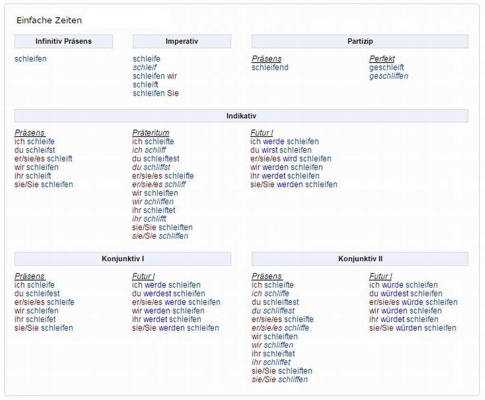Click 'ihr würdet schleifen' in Konjunktiv II
Viewport: 485px width, 400px height.
pos(404,319)
